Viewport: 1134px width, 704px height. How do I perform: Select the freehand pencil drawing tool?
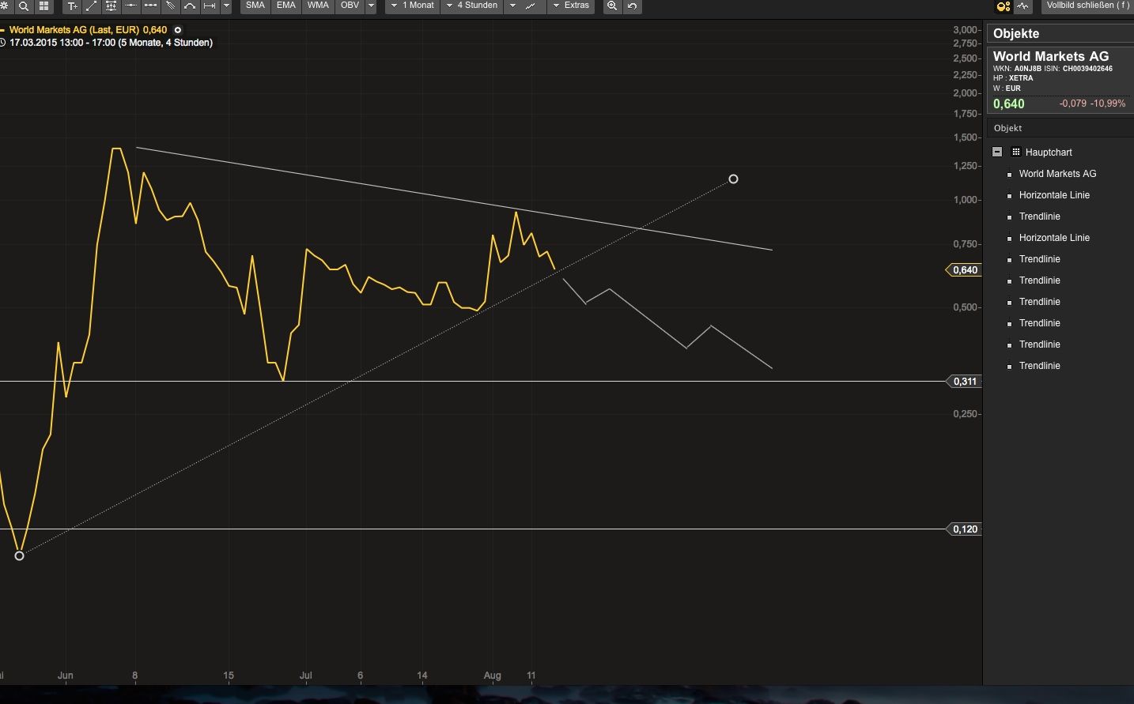pyautogui.click(x=168, y=6)
